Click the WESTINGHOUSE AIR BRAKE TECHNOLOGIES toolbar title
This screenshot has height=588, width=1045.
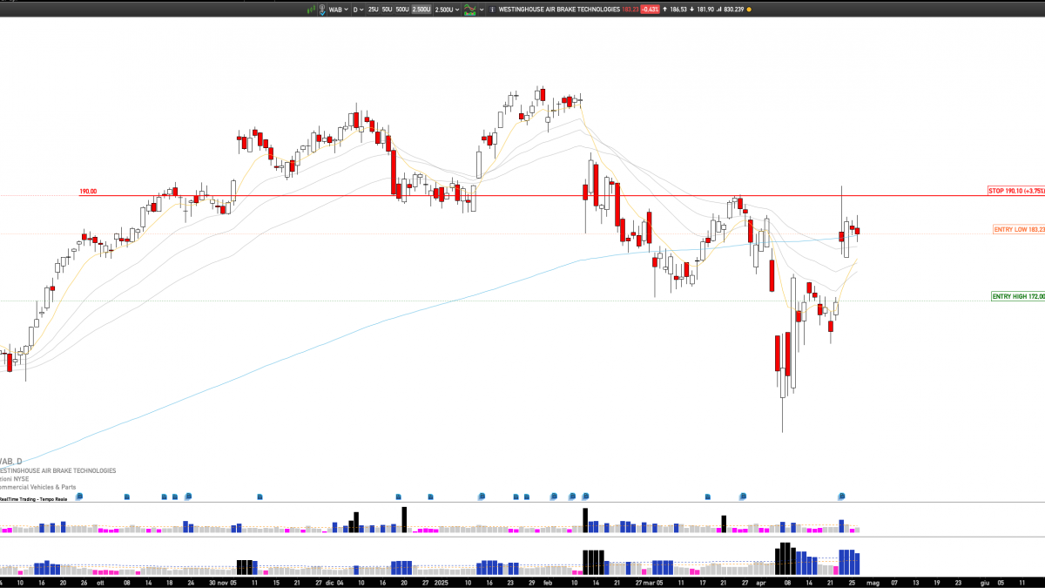coord(559,9)
